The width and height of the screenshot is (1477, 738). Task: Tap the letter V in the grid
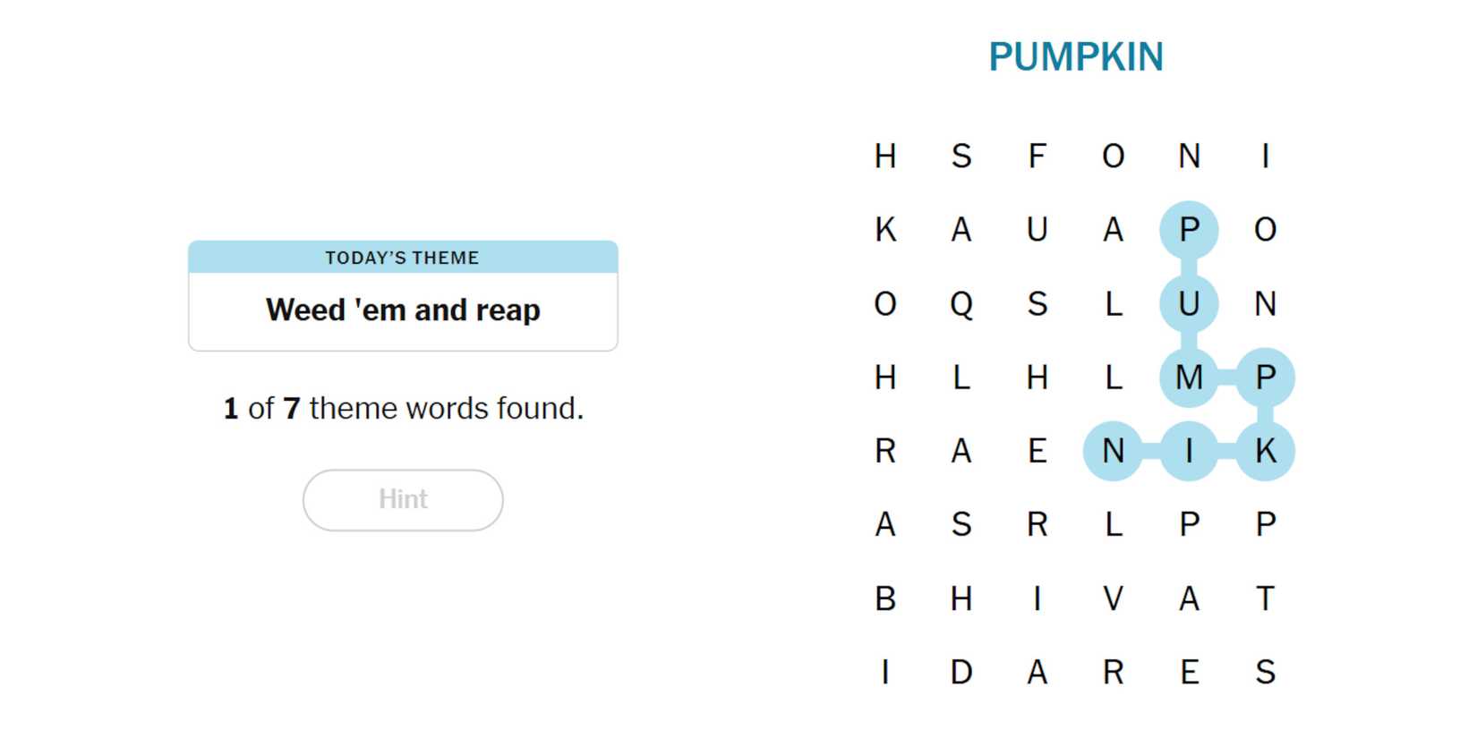click(x=1113, y=598)
